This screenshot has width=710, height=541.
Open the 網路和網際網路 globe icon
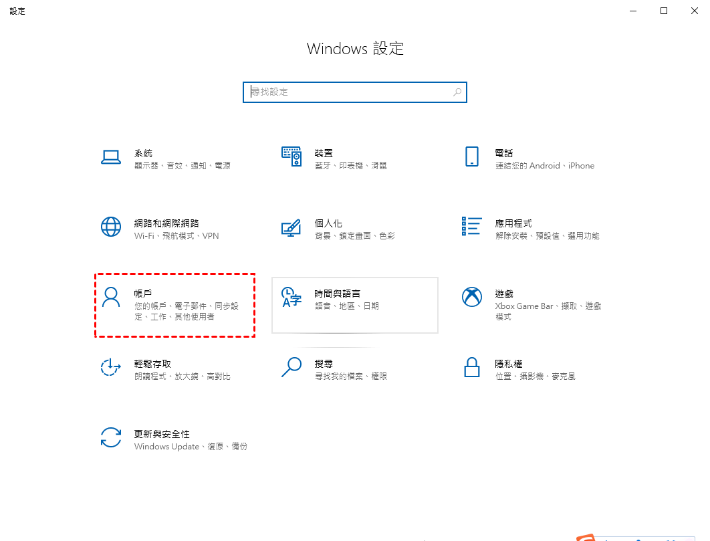point(111,227)
